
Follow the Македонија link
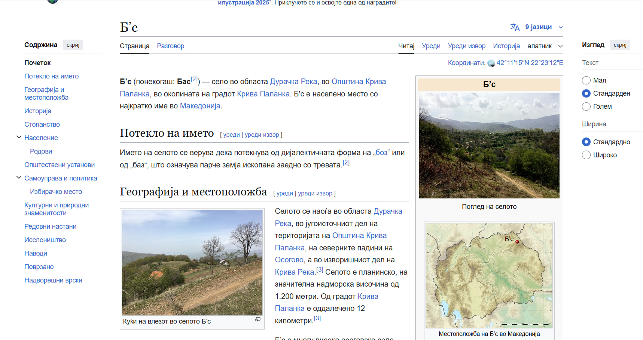[200, 106]
